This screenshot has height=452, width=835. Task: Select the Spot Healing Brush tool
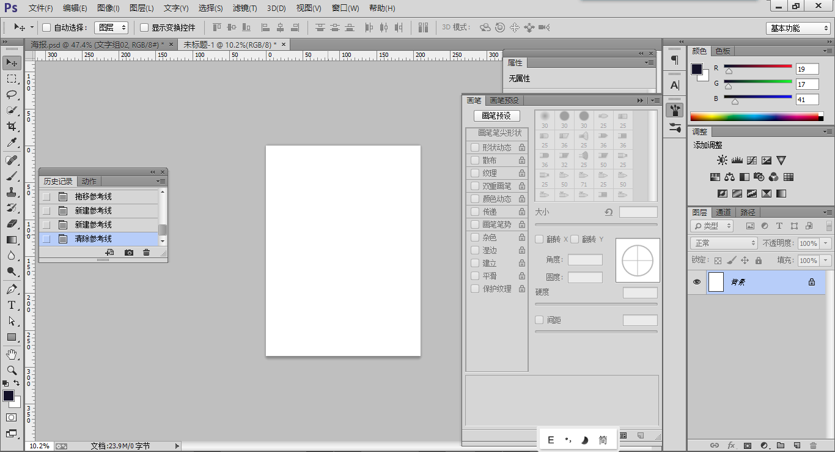(x=12, y=160)
